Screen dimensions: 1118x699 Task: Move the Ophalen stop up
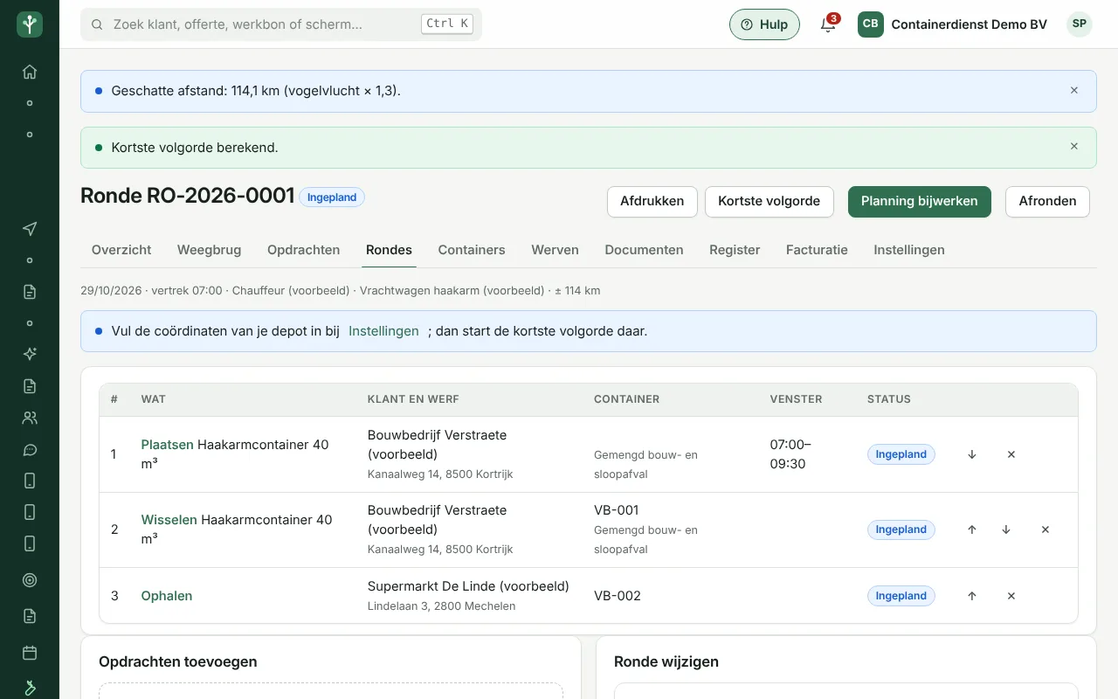pos(972,596)
